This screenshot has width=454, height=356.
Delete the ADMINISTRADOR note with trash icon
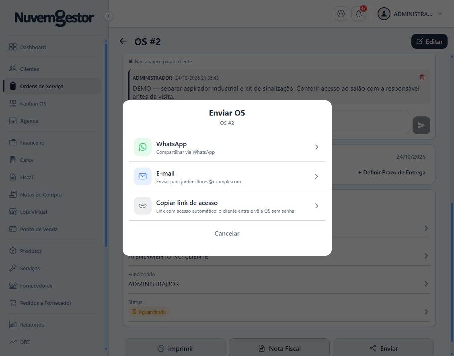[x=422, y=77]
